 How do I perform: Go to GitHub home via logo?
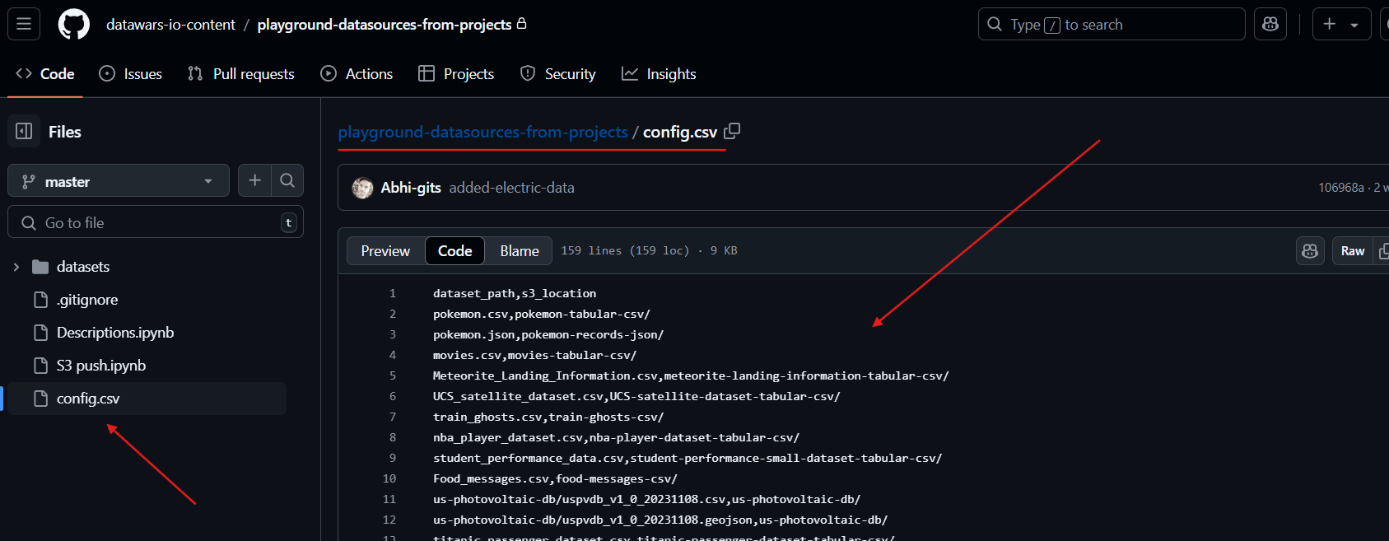74,24
